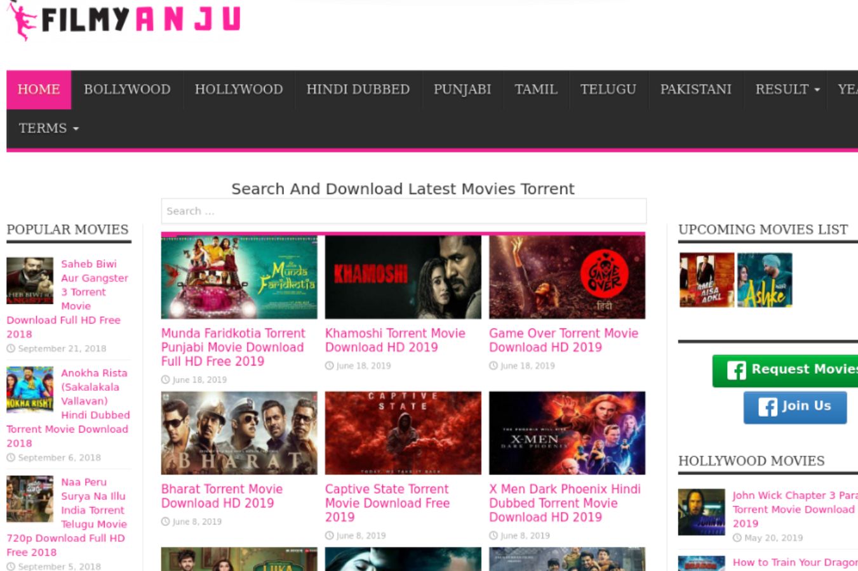Open Bharat Torrent Movie Download link
The image size is (858, 571).
coord(222,496)
